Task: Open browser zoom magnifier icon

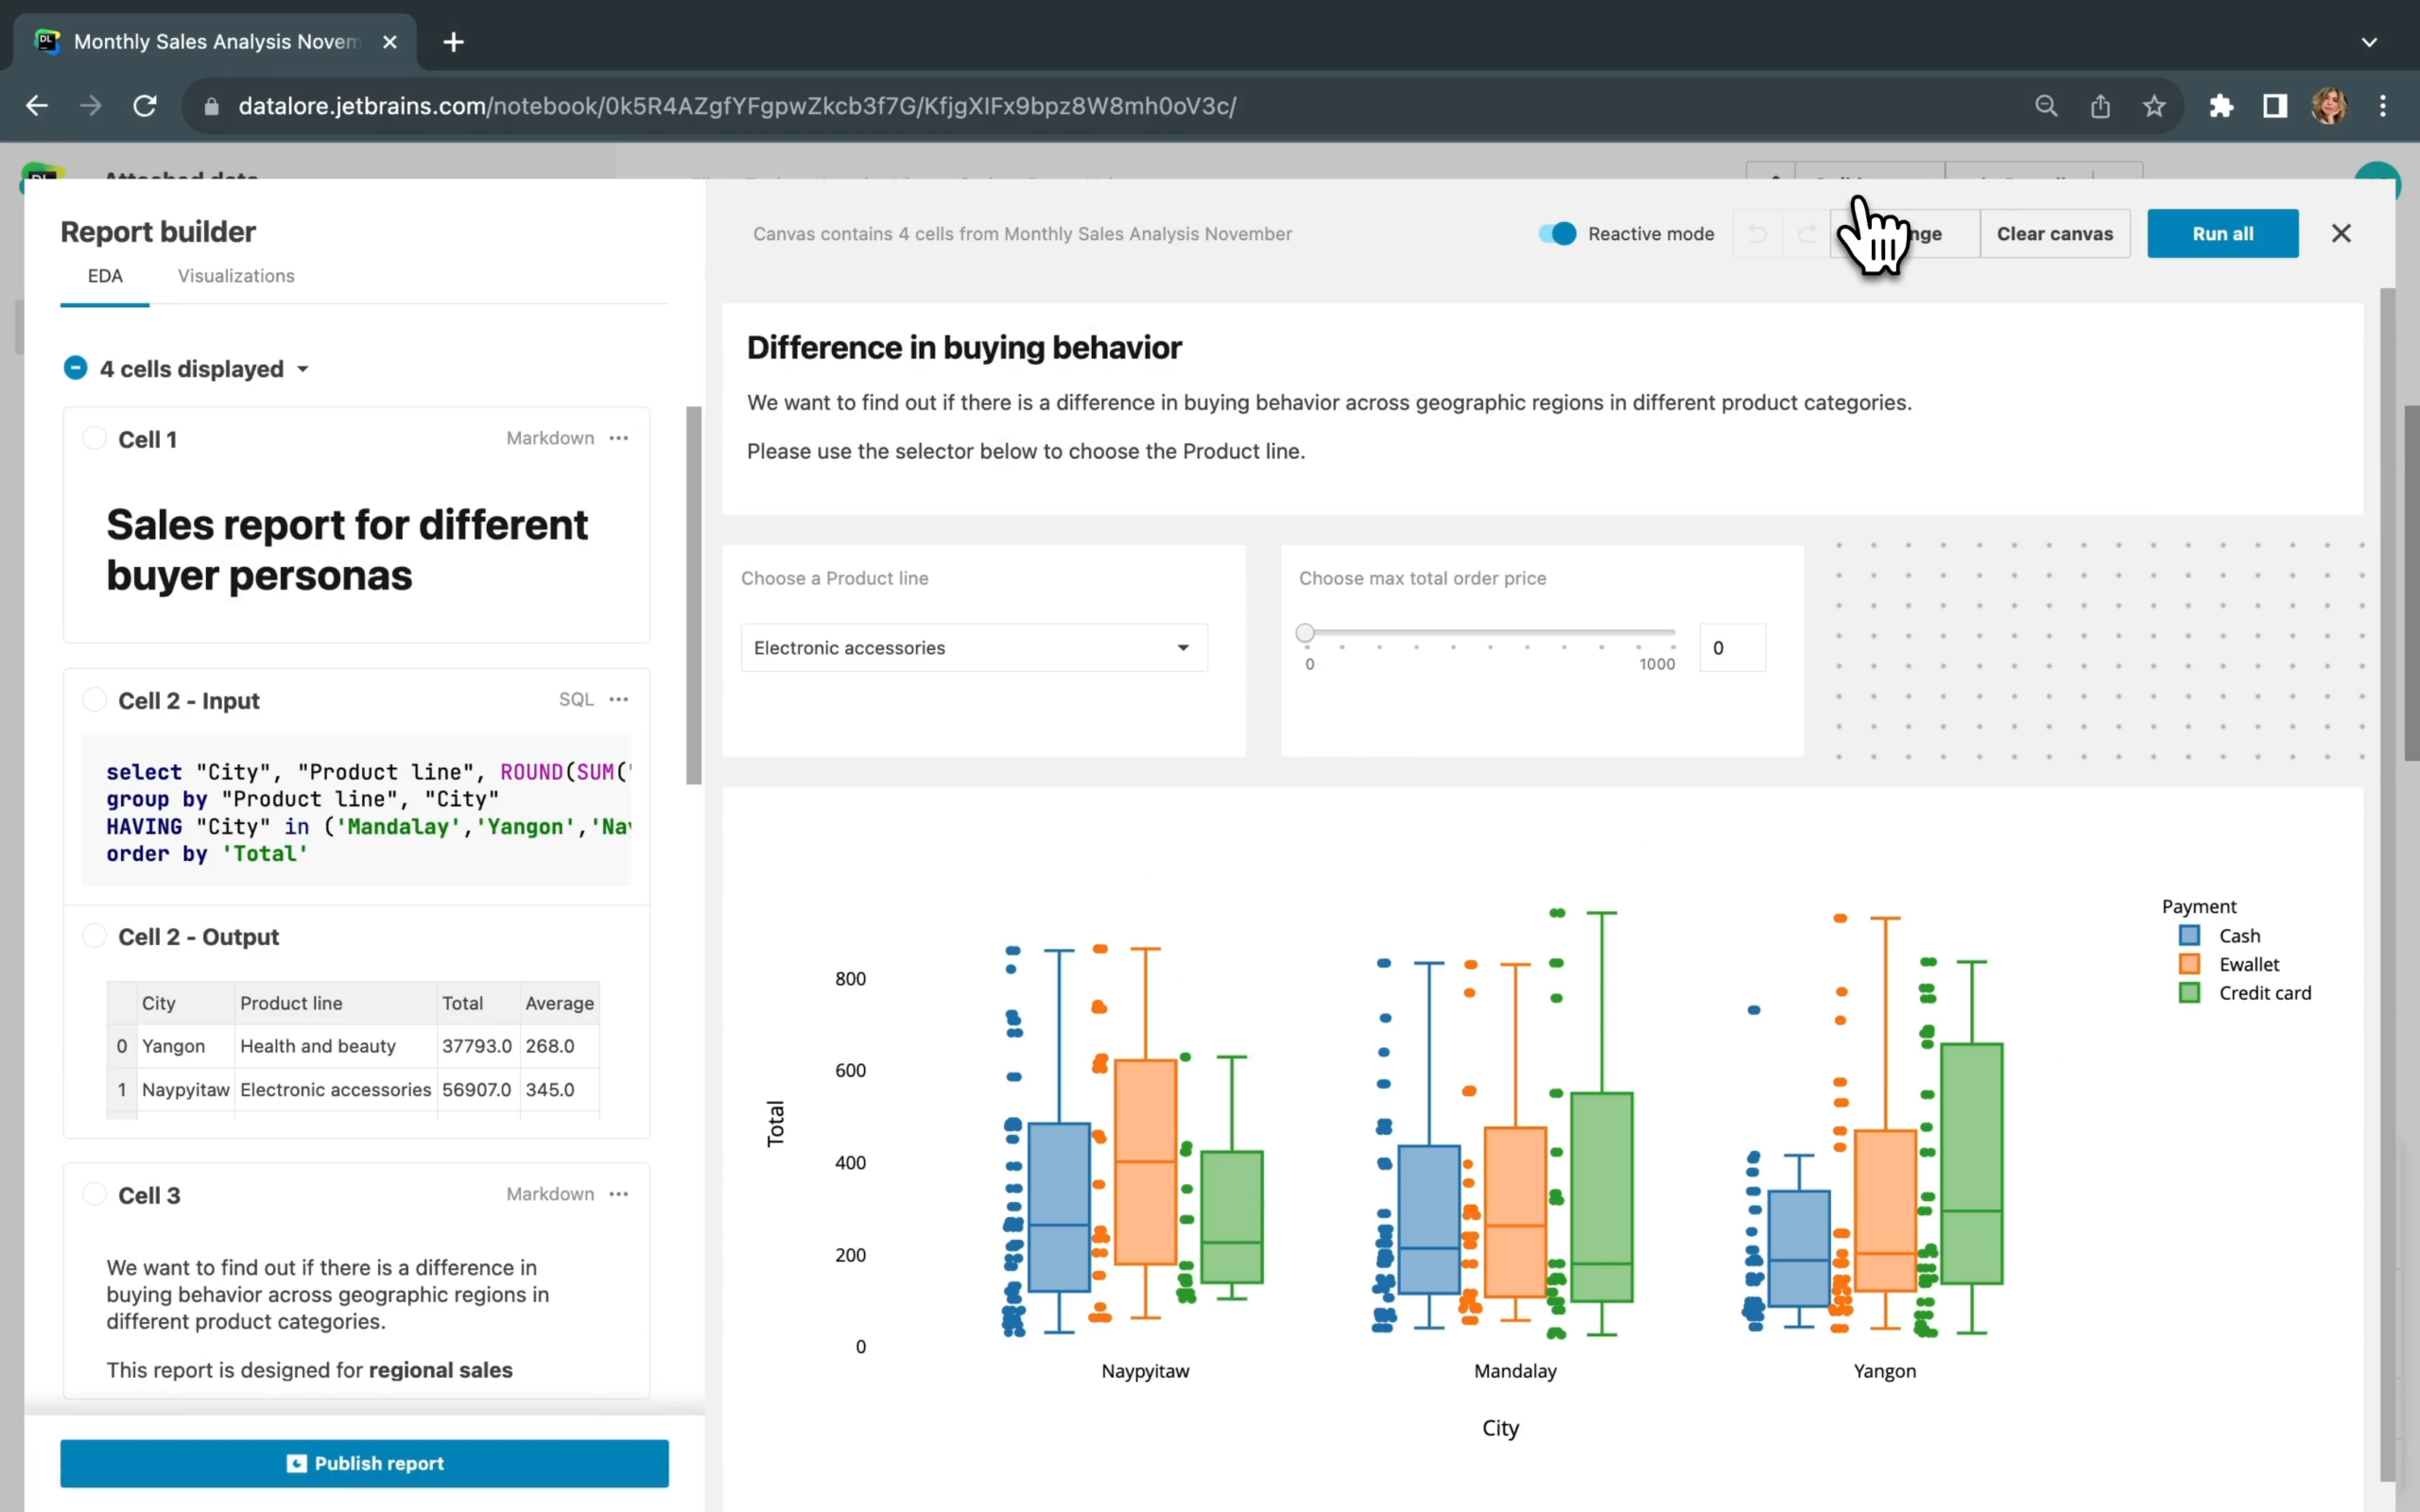Action: point(2046,106)
